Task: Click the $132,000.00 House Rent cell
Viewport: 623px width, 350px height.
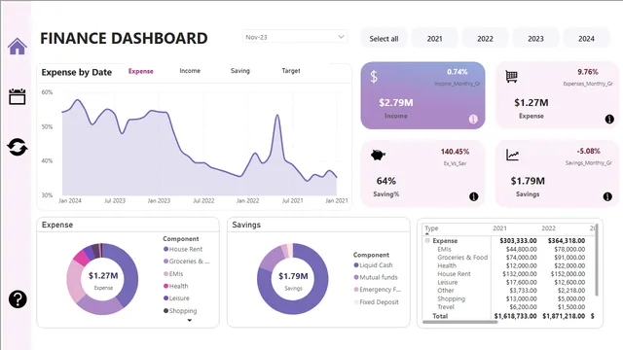Action: pyautogui.click(x=520, y=274)
